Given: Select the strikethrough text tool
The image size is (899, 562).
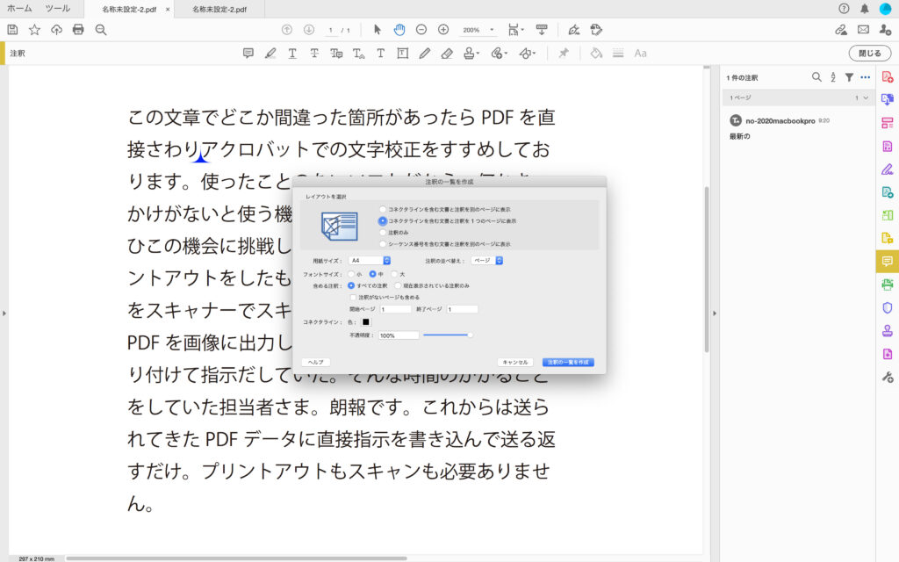Looking at the screenshot, I should [x=314, y=54].
